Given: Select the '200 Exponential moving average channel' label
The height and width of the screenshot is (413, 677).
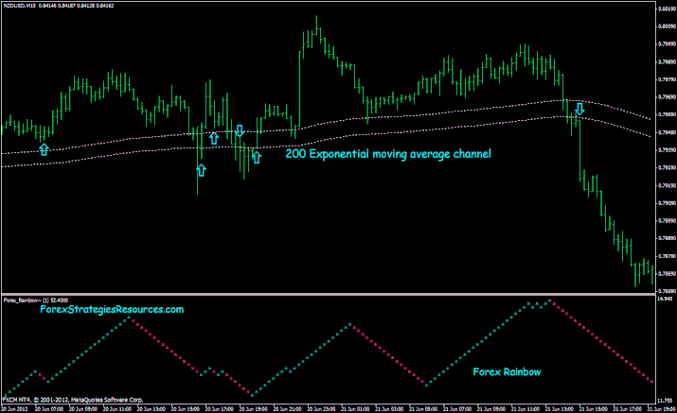Looking at the screenshot, I should pyautogui.click(x=388, y=154).
